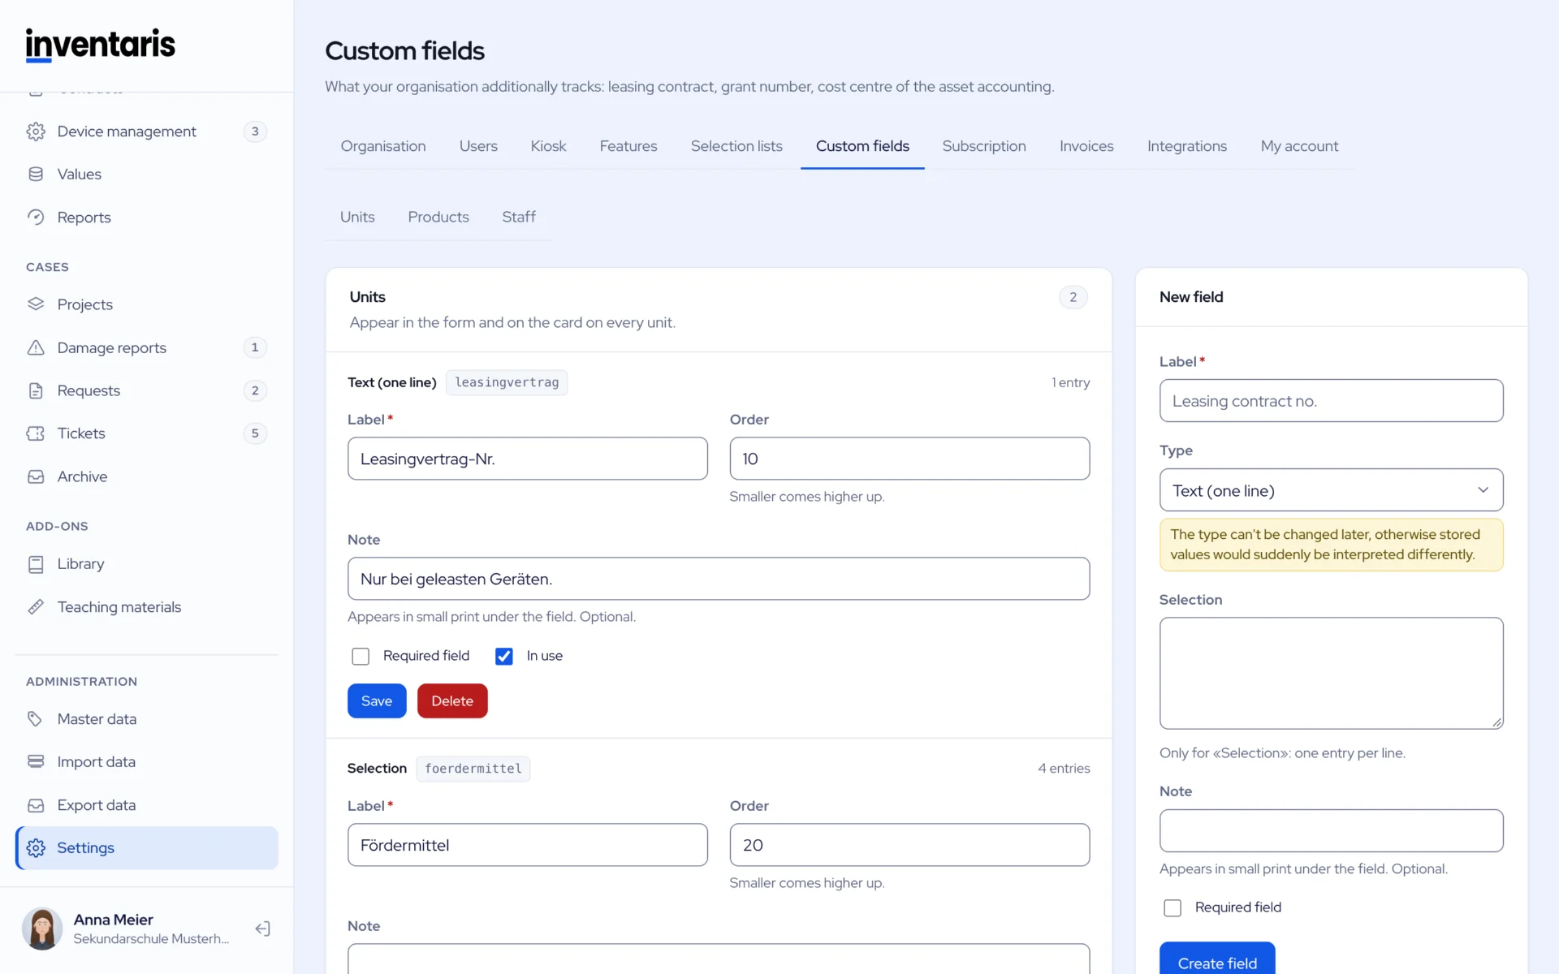Click the Damage reports warning icon
Screen dimensions: 1559x974
click(x=36, y=347)
